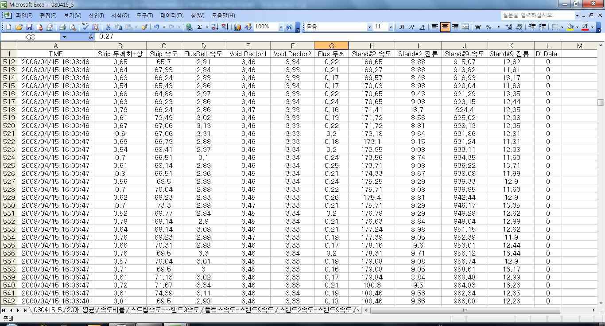Open the Print Preview icon

pos(72,27)
